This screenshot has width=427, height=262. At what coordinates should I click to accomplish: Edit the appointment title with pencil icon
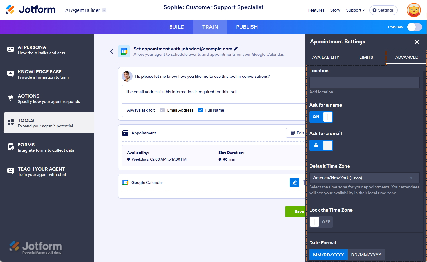click(x=236, y=49)
